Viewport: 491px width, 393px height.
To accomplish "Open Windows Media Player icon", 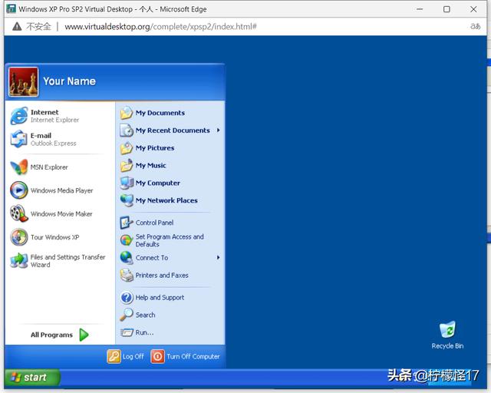I will [x=18, y=190].
